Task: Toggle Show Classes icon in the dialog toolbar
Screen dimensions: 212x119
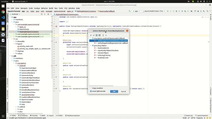Action: [96, 35]
